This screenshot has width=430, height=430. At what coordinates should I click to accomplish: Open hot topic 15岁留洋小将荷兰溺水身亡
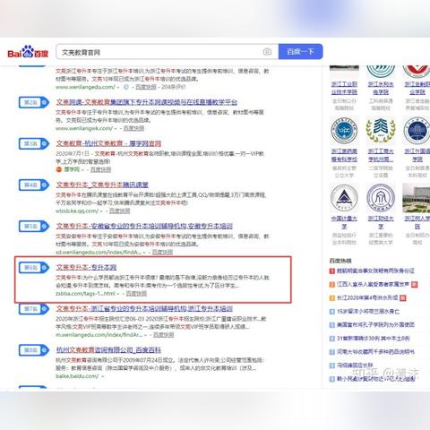pos(368,312)
